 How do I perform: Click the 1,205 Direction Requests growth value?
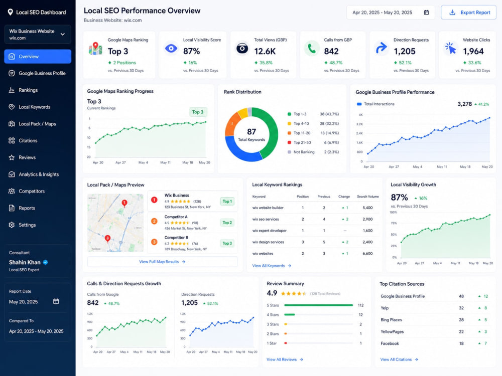coord(190,303)
